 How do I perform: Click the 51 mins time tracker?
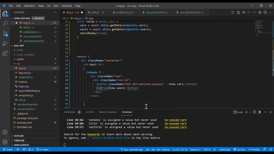tap(42, 149)
